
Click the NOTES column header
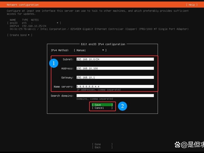click(x=35, y=20)
